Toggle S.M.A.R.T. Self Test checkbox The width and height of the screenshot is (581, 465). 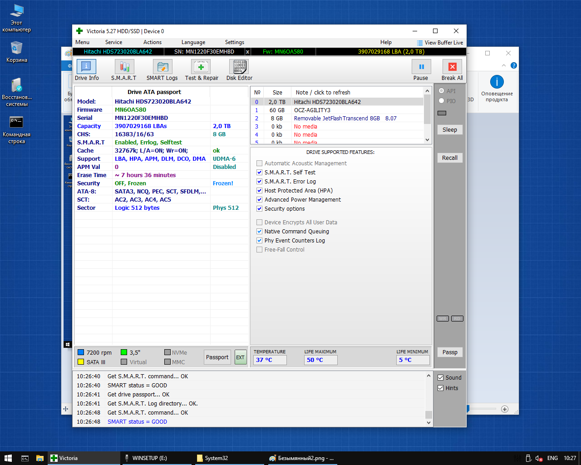[260, 172]
